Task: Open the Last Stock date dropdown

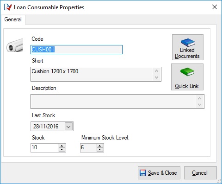Action: (68, 127)
